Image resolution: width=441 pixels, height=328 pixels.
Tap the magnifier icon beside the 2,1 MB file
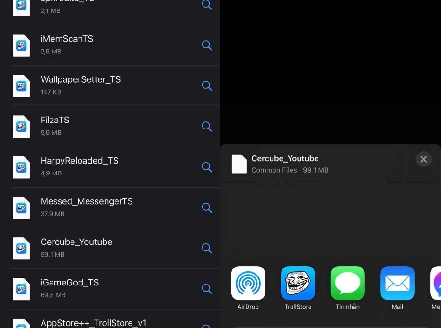(207, 5)
